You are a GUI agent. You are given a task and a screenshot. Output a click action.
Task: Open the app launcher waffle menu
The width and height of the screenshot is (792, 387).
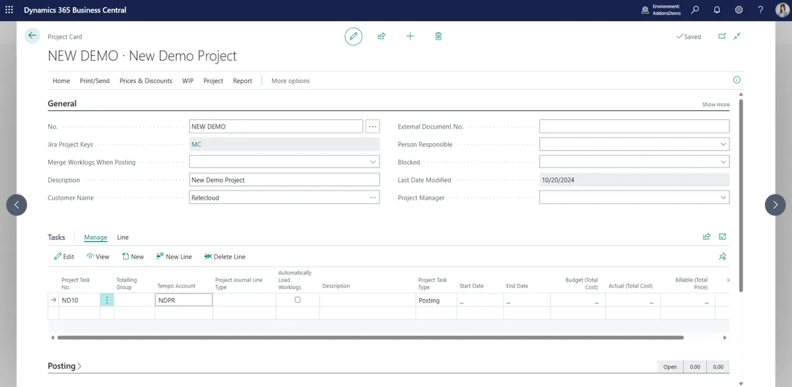point(9,10)
